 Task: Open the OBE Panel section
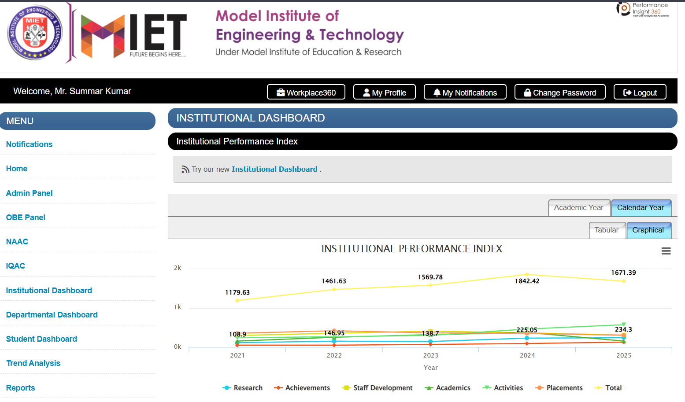(x=26, y=217)
